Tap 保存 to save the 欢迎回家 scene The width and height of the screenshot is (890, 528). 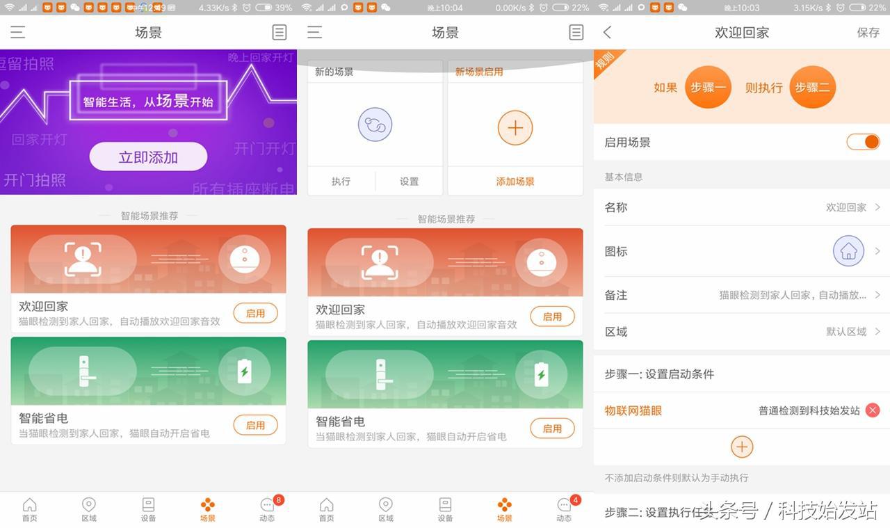pyautogui.click(x=867, y=32)
